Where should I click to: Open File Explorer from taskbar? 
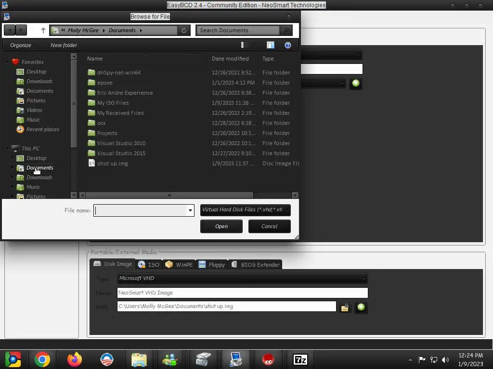click(x=139, y=359)
